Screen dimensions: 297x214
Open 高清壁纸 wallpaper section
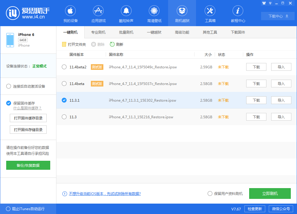pyautogui.click(x=154, y=13)
